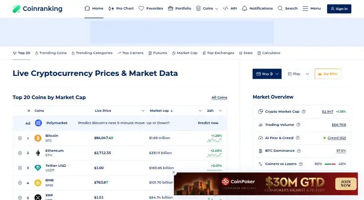Screen dimensions: 364x200
Task: Go to Favorites
Action: 151,8
